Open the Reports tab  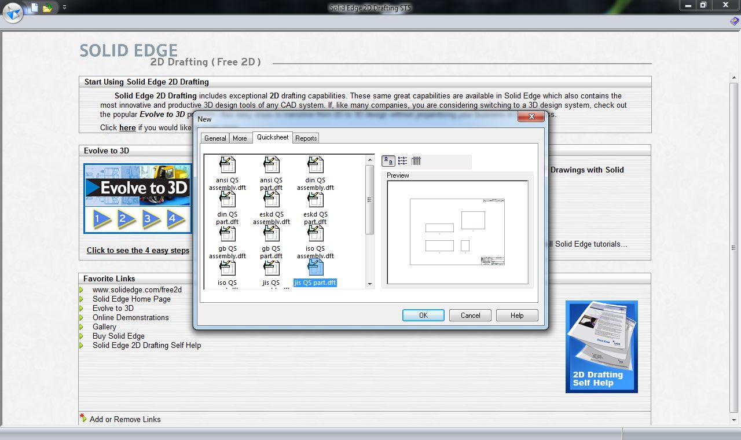click(x=306, y=138)
